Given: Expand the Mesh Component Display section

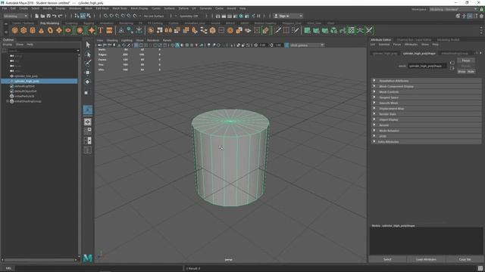Looking at the screenshot, I should click(427, 86).
